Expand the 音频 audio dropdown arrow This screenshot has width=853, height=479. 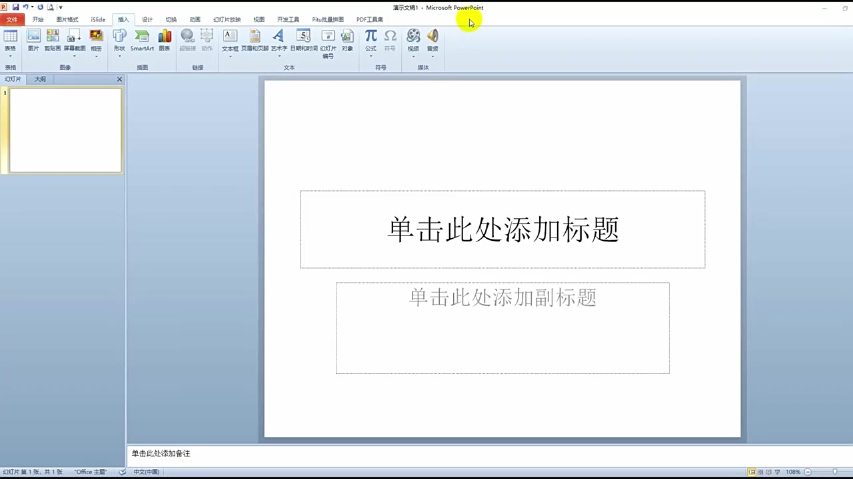point(432,56)
